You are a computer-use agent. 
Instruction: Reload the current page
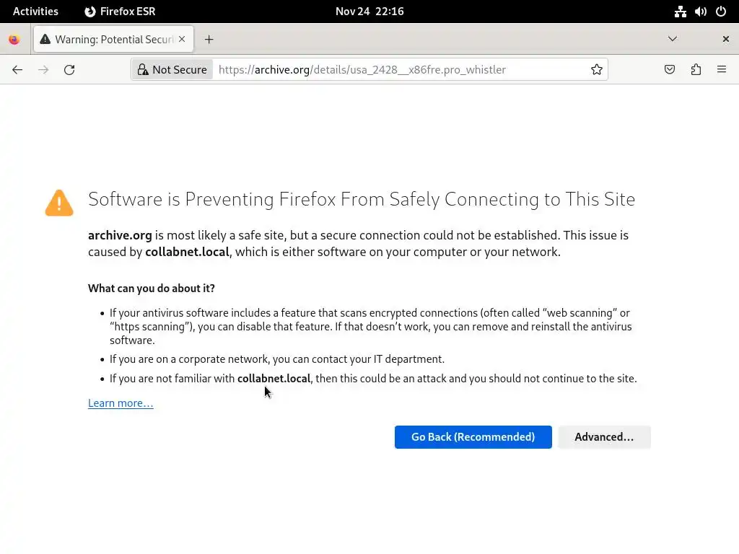pos(69,69)
